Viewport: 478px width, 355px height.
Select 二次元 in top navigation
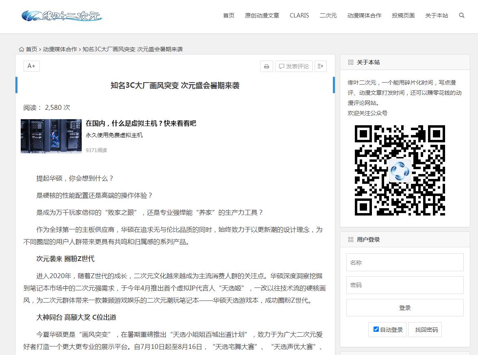pos(328,15)
